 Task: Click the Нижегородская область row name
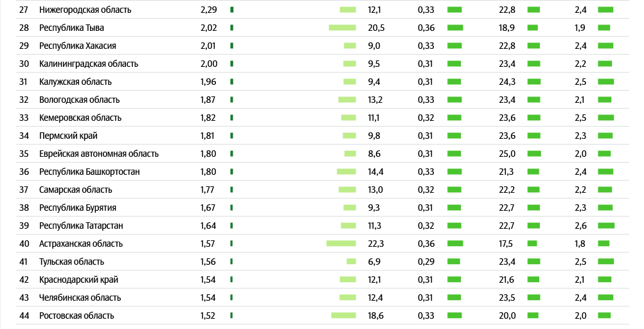85,10
